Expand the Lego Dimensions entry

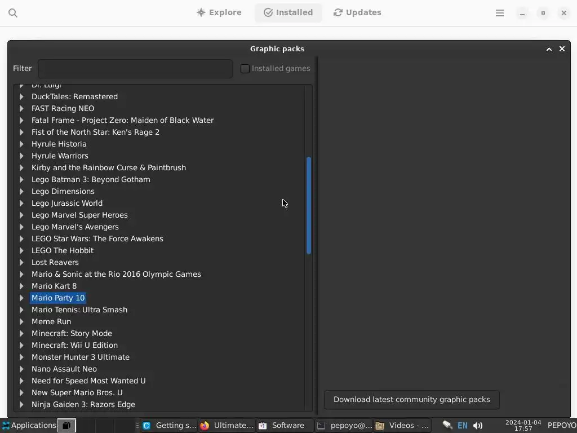[21, 191]
